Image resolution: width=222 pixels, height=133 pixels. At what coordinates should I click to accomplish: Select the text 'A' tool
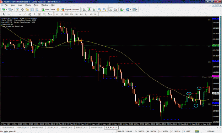pyautogui.click(x=34, y=14)
